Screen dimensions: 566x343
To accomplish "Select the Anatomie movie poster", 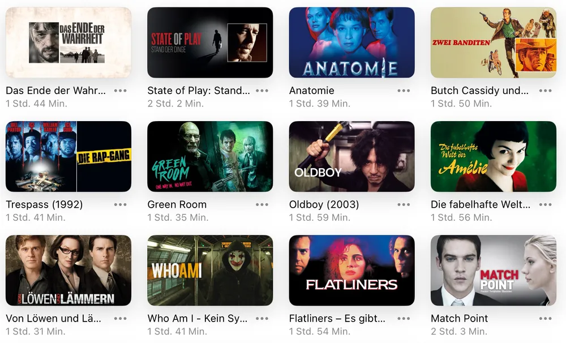I will pyautogui.click(x=351, y=42).
